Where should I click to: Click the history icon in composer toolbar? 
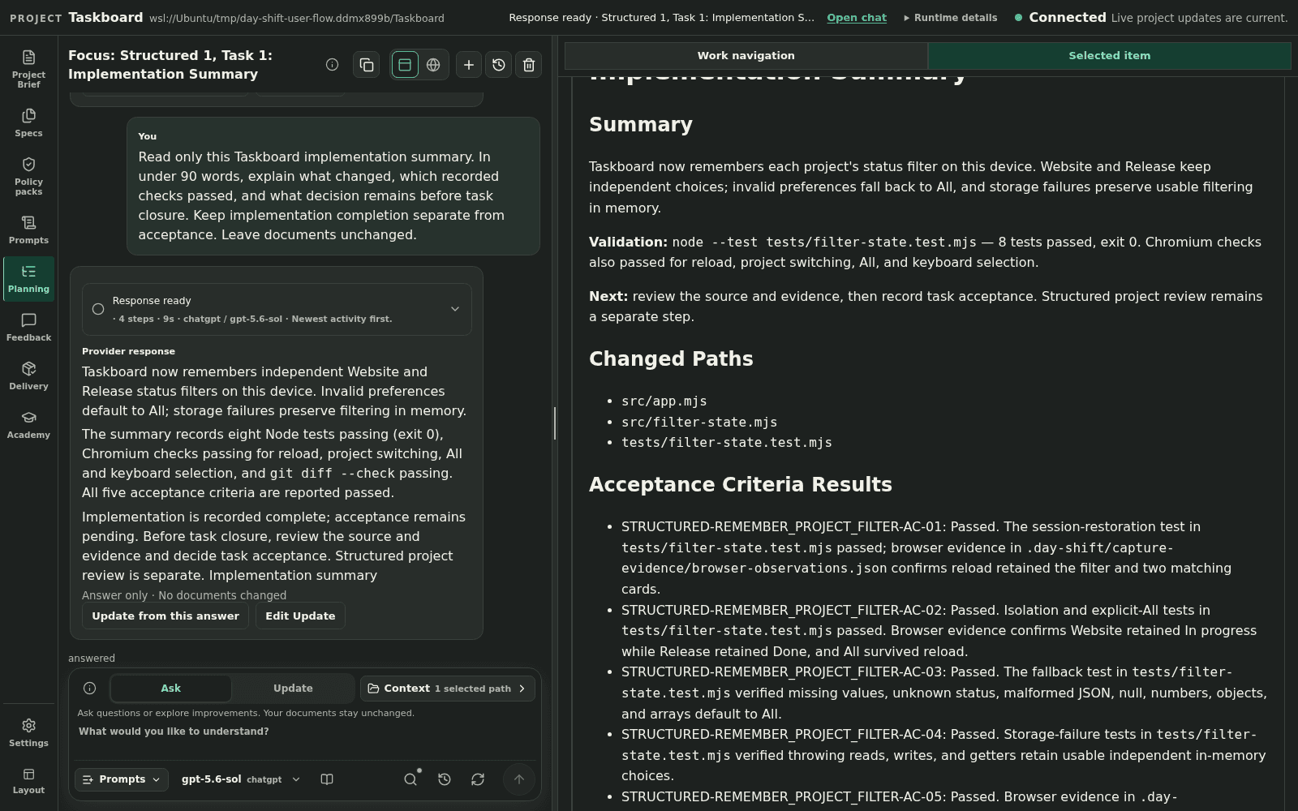coord(445,779)
